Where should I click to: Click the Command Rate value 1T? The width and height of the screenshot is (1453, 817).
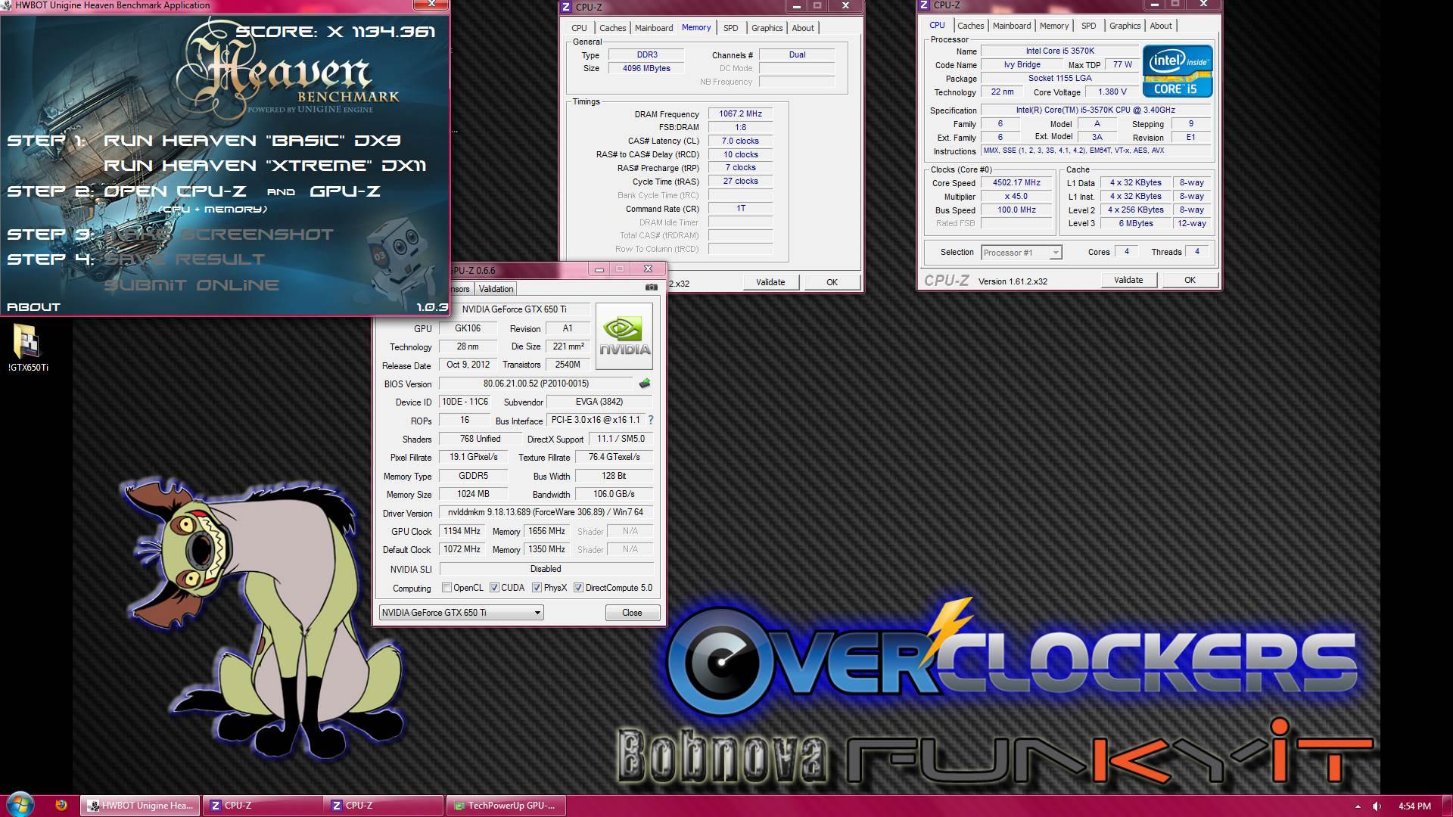point(740,209)
